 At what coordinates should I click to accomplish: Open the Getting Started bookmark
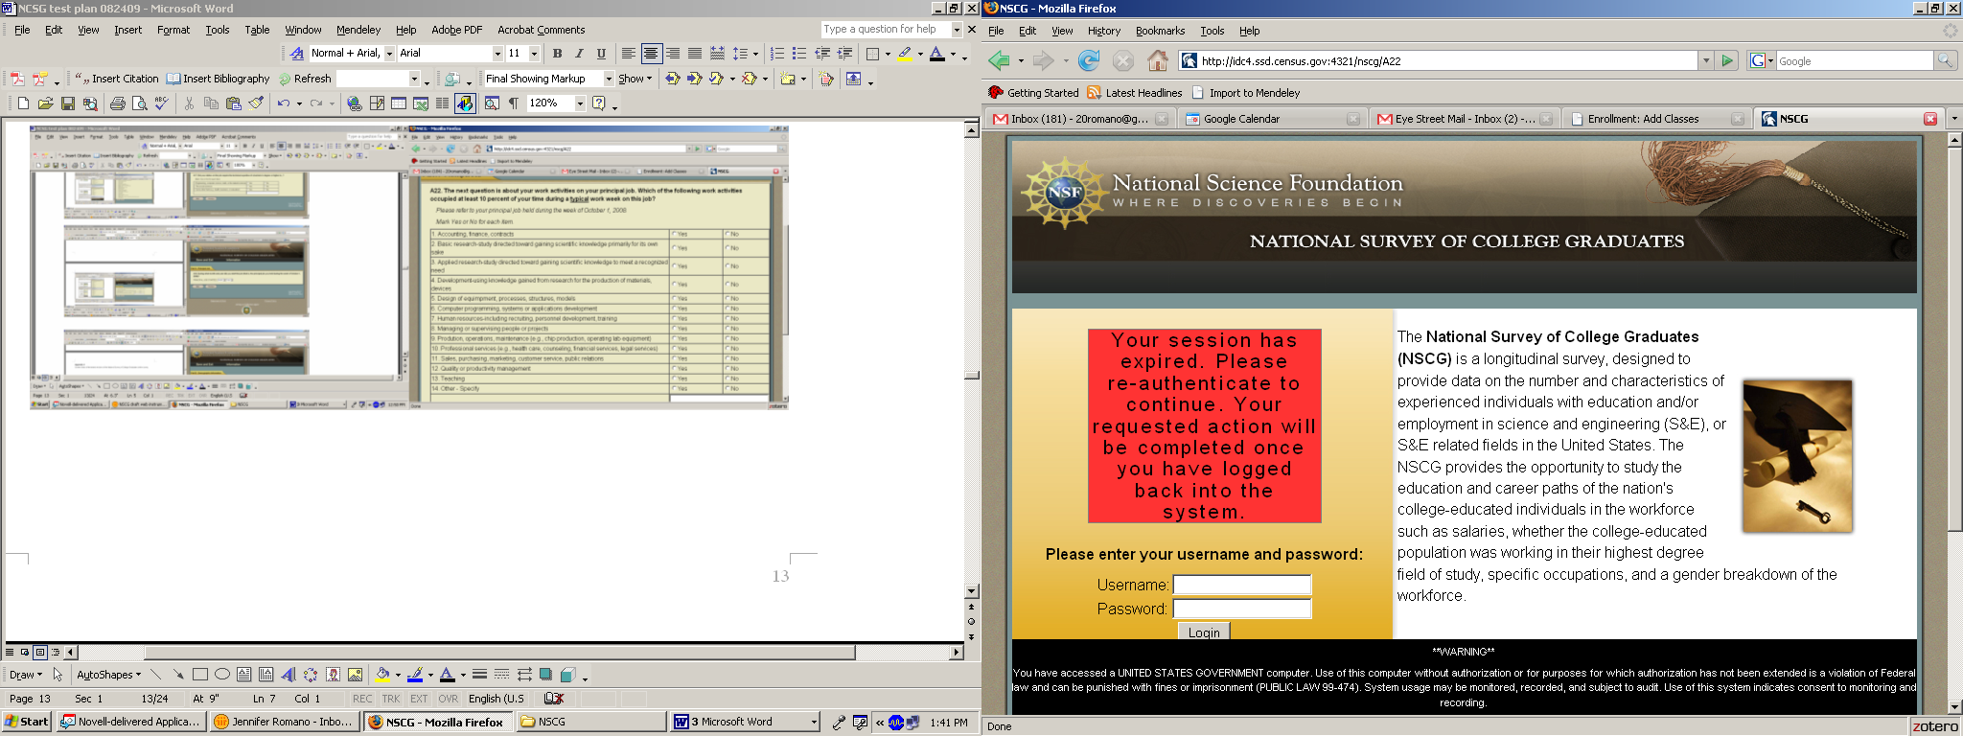coord(1033,93)
